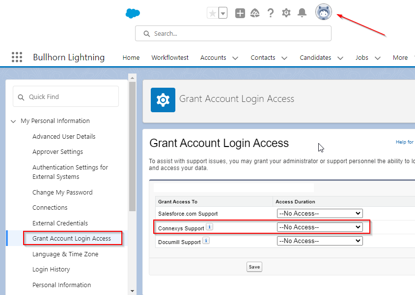Click the blue gear page header icon

pyautogui.click(x=163, y=100)
